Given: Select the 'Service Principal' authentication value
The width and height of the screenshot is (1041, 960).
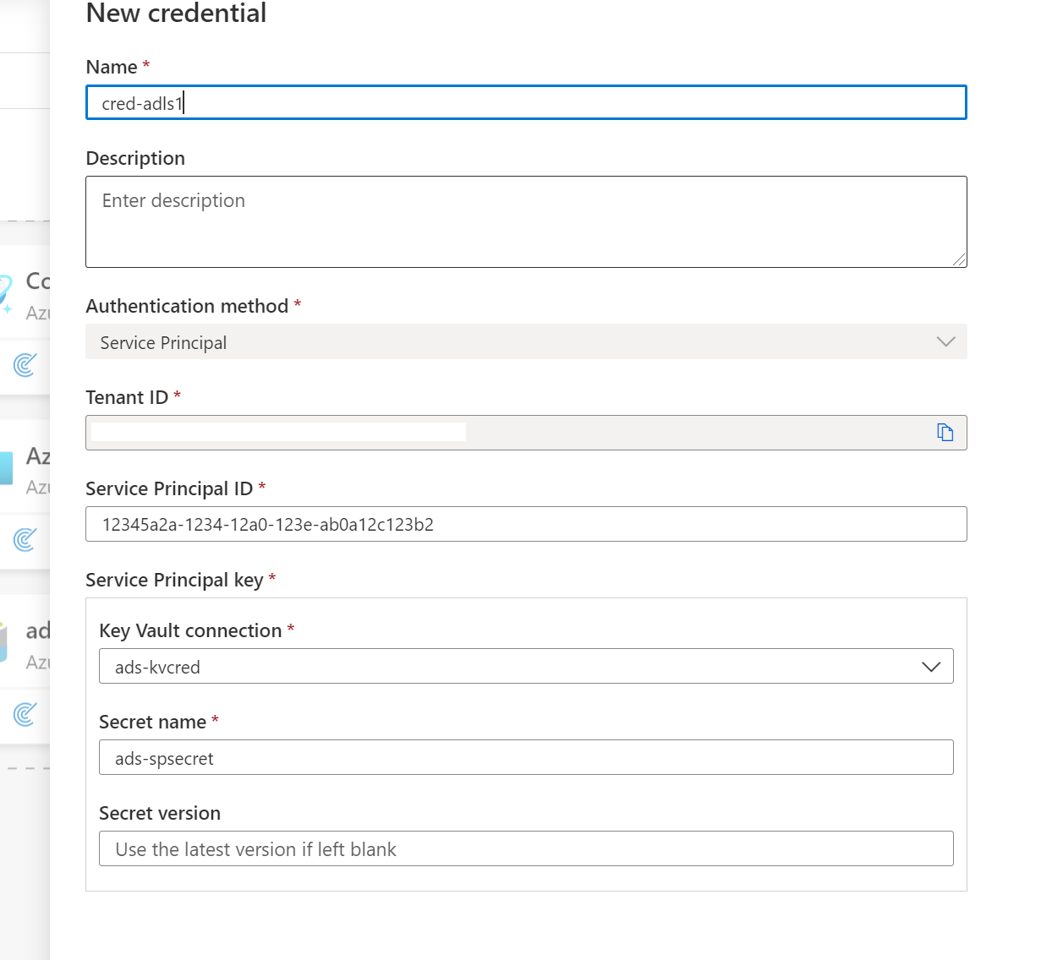Looking at the screenshot, I should click(163, 343).
